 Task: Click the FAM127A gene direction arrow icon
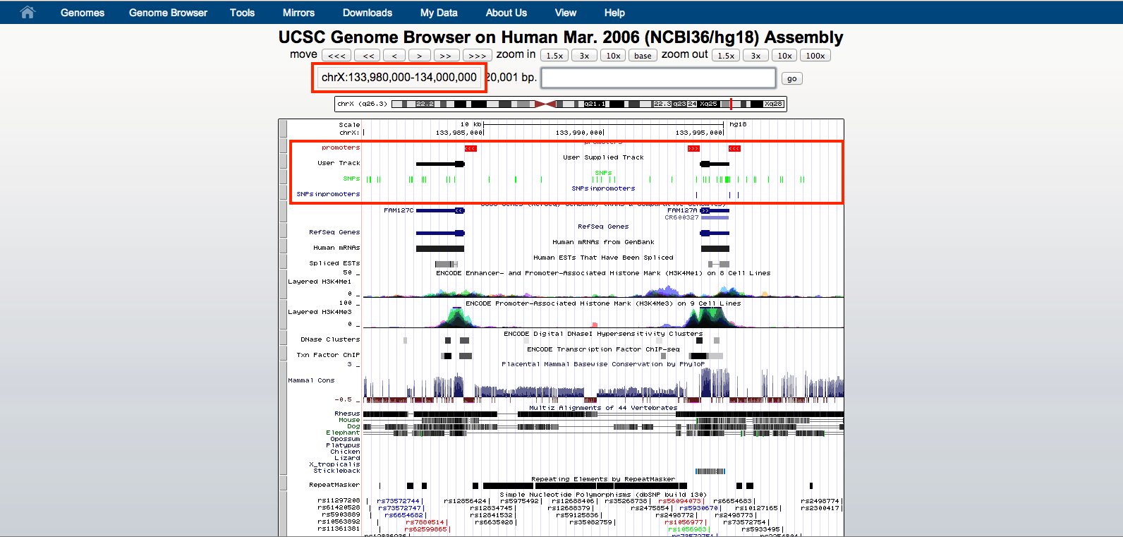(x=705, y=210)
